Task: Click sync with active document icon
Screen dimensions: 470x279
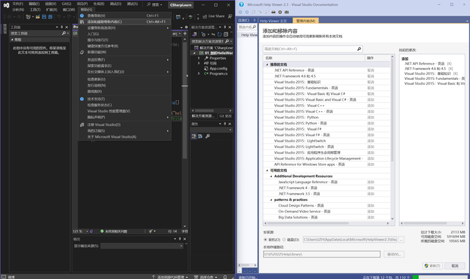Action: (x=213, y=34)
